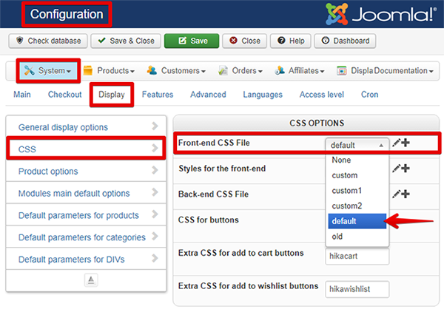Click the collapse arrow icon below sidebar list
The image size is (444, 312).
click(x=91, y=280)
